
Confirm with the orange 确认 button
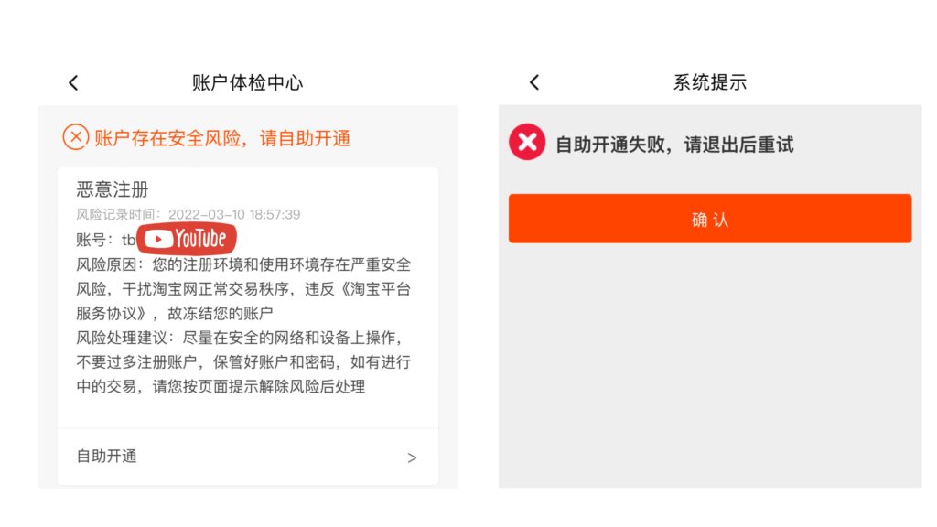point(710,219)
